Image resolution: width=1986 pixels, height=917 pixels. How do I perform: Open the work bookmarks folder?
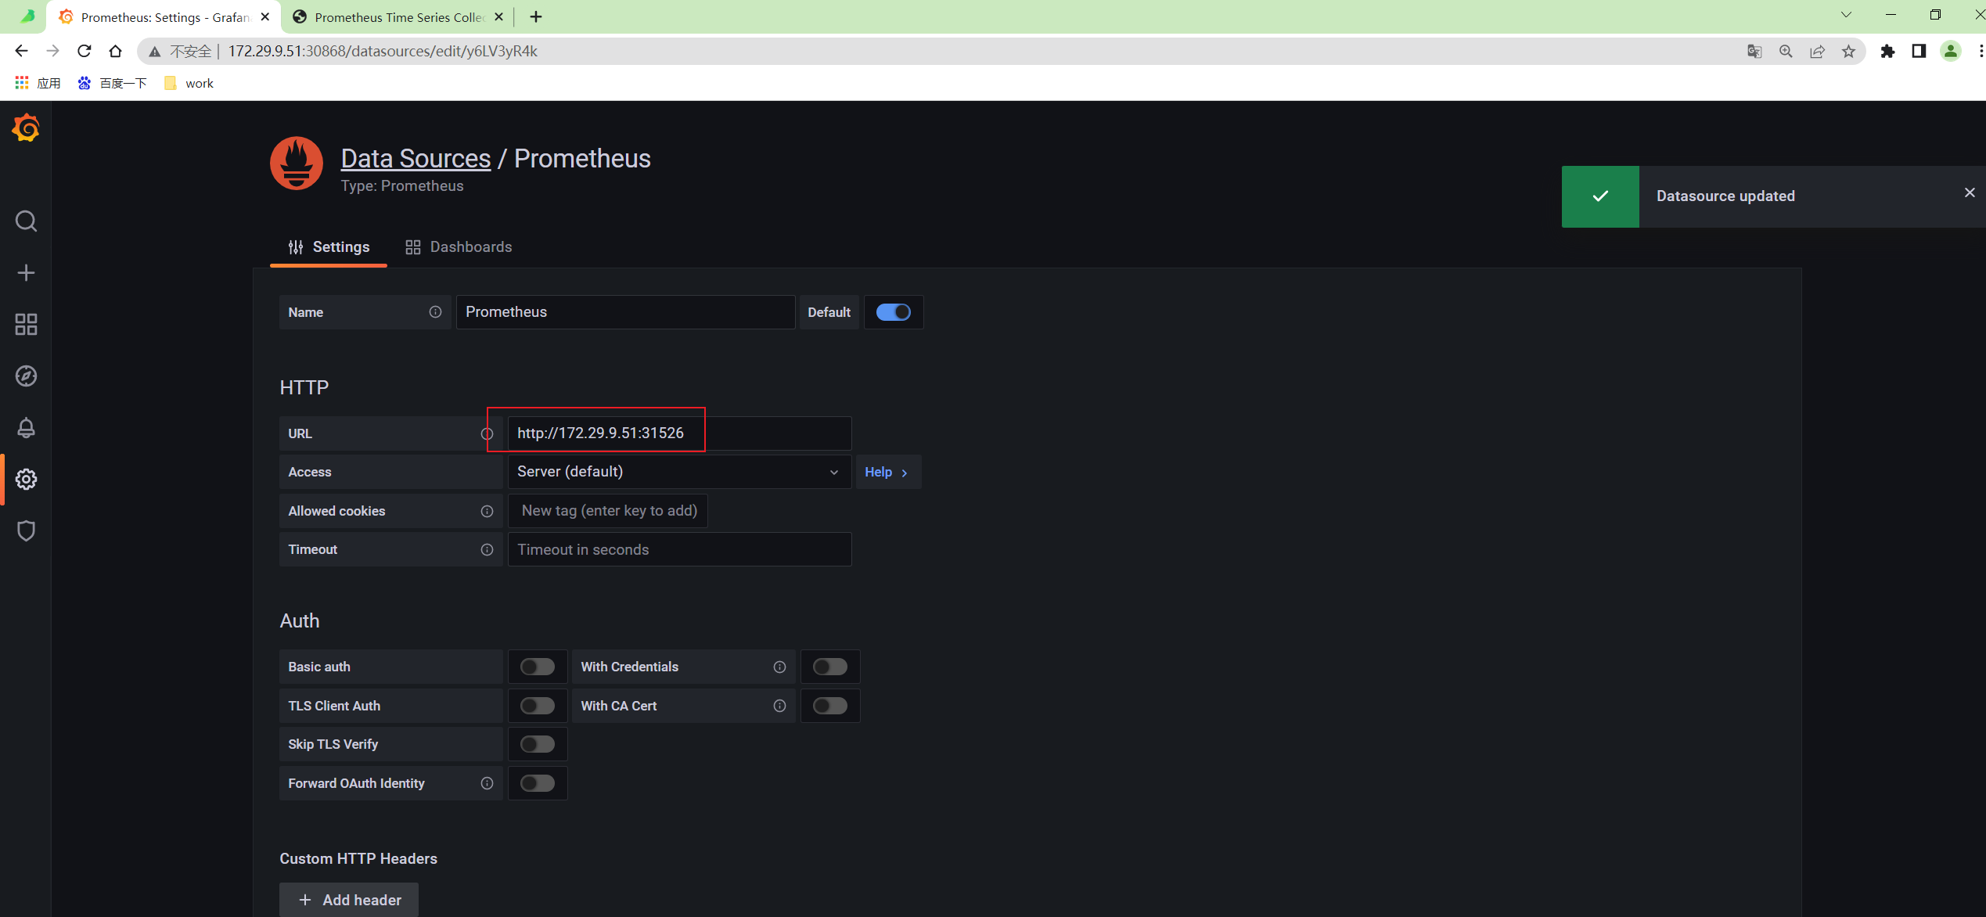coord(189,83)
